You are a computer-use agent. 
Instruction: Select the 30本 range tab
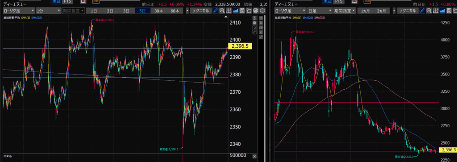coord(159,11)
